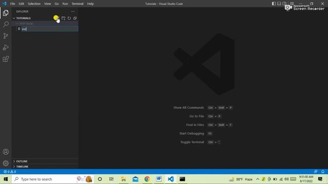
Task: Open the Customize Layout icon
Action: coord(292,4)
